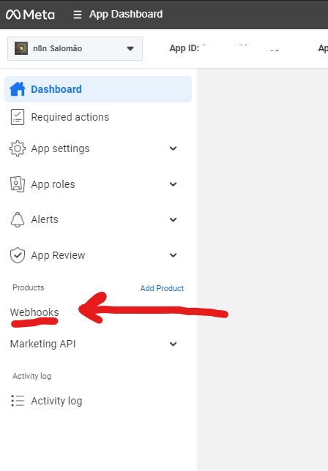Click the Meta logo

coord(30,15)
